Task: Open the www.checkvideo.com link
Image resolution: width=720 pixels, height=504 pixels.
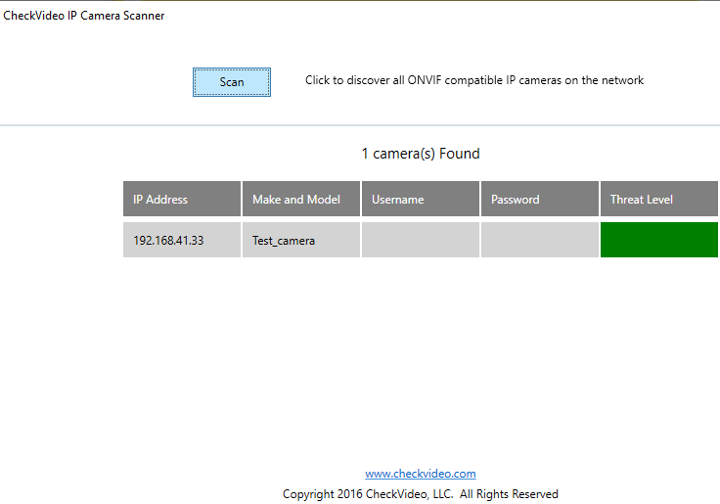Action: point(420,474)
